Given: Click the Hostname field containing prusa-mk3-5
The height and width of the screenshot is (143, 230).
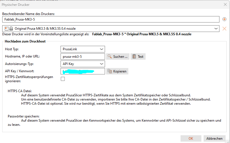Looking at the screenshot, I should click(x=82, y=57).
